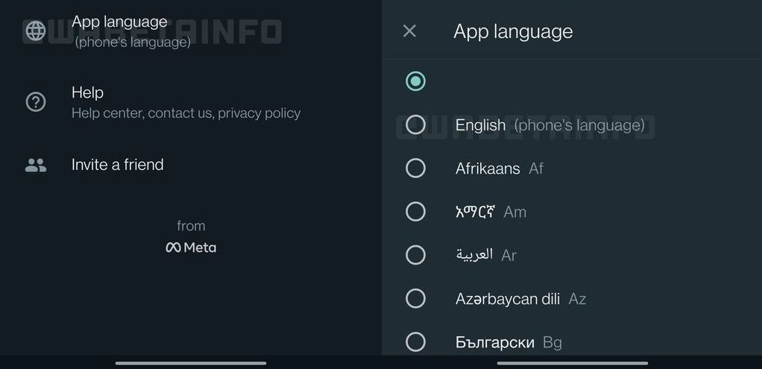Select the Български radio button
This screenshot has height=369, width=762.
[415, 342]
